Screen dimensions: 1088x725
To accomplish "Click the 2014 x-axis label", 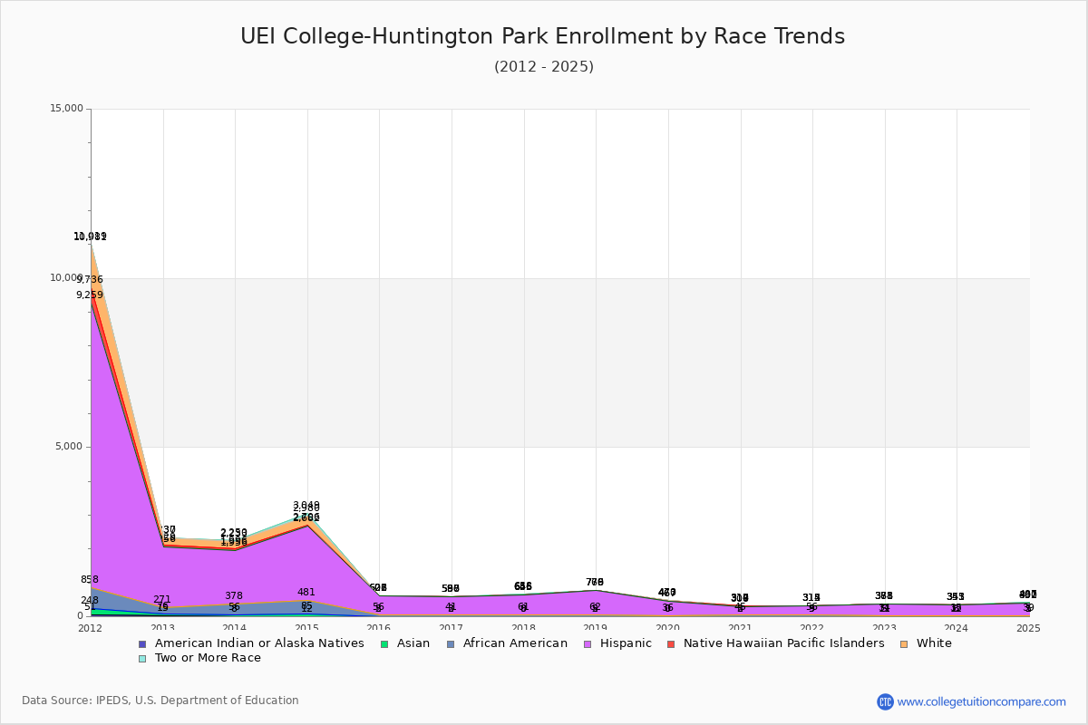I will pos(235,628).
